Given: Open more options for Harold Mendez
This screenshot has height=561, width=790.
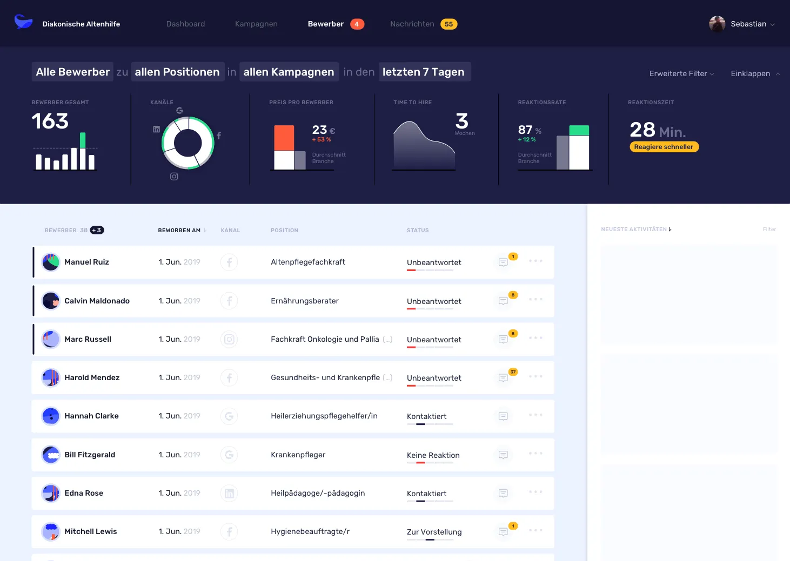Looking at the screenshot, I should tap(535, 376).
